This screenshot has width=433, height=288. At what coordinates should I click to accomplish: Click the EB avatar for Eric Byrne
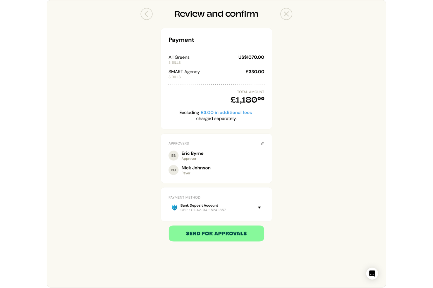point(173,156)
